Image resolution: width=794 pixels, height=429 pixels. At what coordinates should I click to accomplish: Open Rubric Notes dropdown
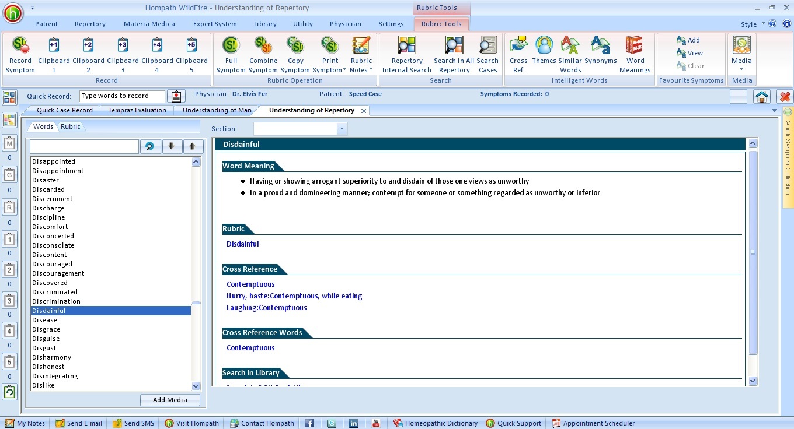click(x=361, y=55)
